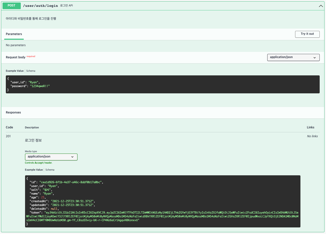Click the red "required" marker
Image resolution: width=326 pixels, height=234 pixels.
31,56
